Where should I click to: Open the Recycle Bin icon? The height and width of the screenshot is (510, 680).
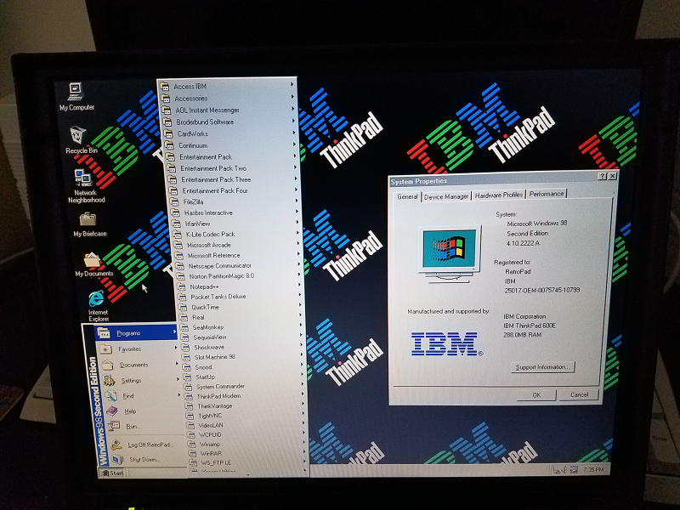pos(81,139)
